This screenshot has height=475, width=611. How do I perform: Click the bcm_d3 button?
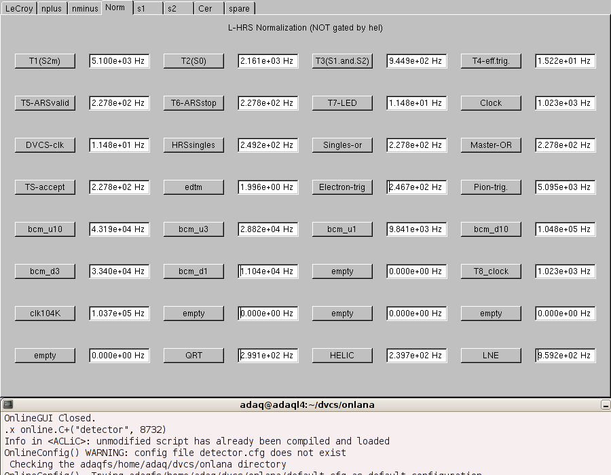coord(45,271)
